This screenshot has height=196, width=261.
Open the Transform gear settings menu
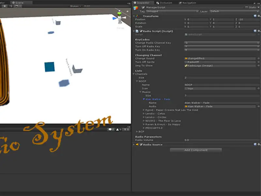[x=259, y=16]
